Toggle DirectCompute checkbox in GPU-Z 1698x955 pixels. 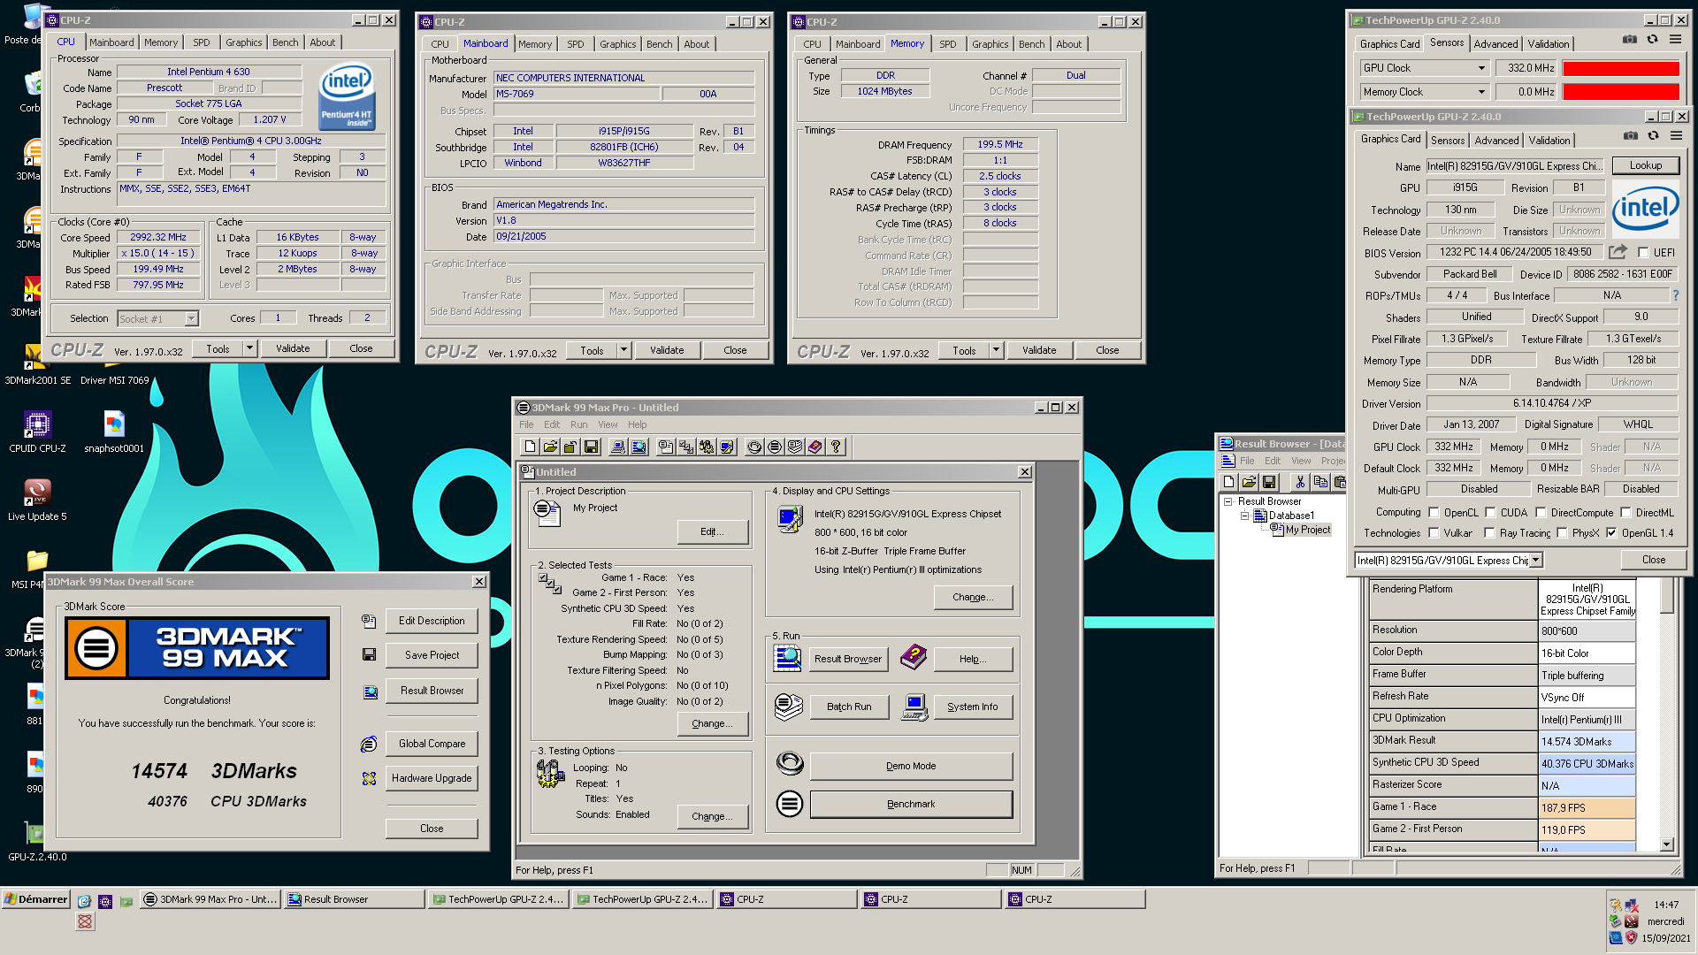tap(1541, 512)
